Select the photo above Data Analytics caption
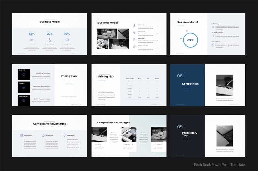The image size is (258, 171). 159,134
